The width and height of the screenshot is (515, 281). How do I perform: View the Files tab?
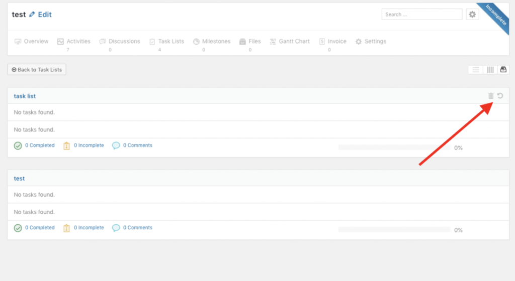click(250, 41)
